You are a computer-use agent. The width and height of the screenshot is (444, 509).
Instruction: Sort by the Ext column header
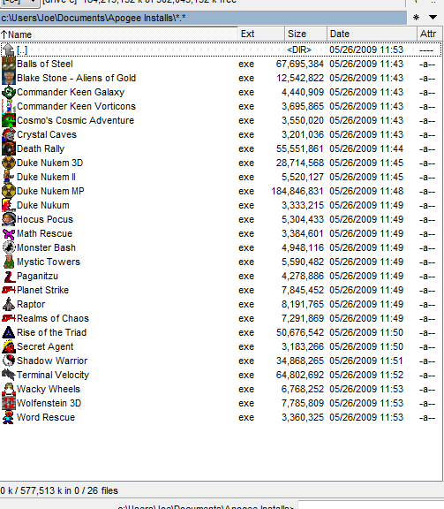[x=261, y=34]
